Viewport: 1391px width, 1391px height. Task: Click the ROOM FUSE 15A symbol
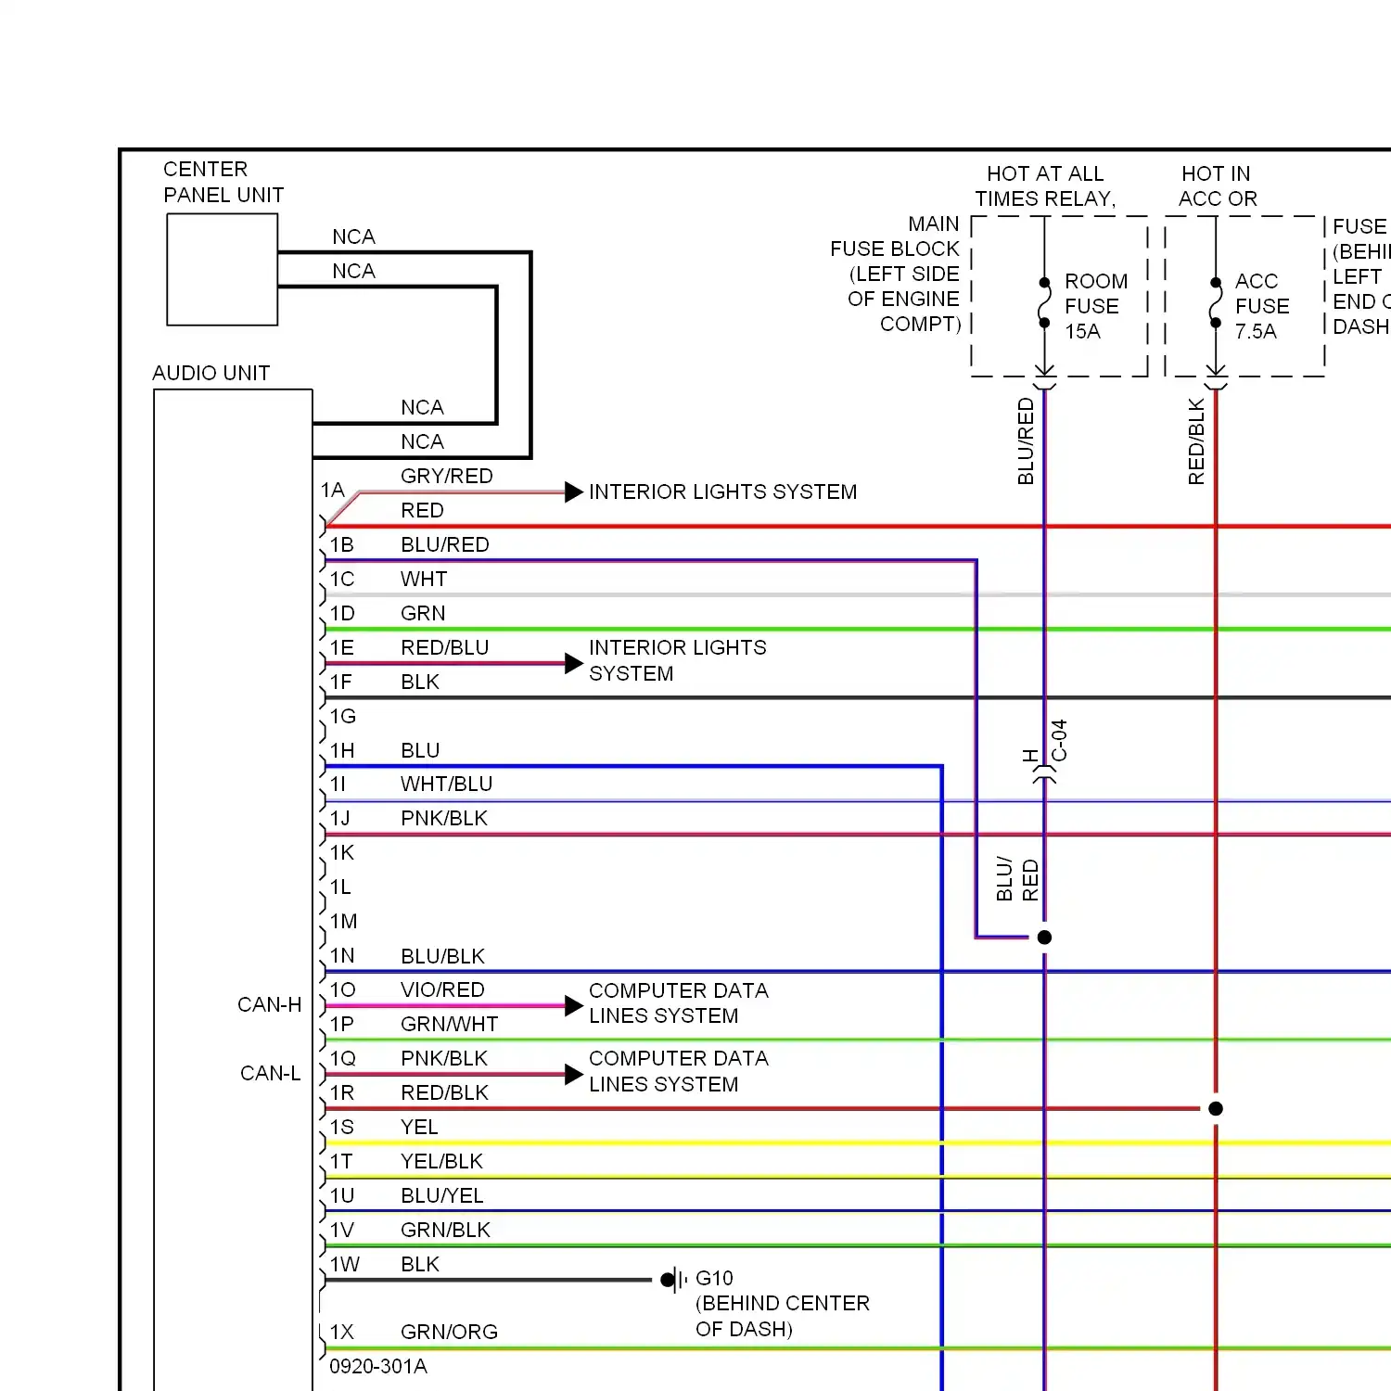tap(1044, 302)
